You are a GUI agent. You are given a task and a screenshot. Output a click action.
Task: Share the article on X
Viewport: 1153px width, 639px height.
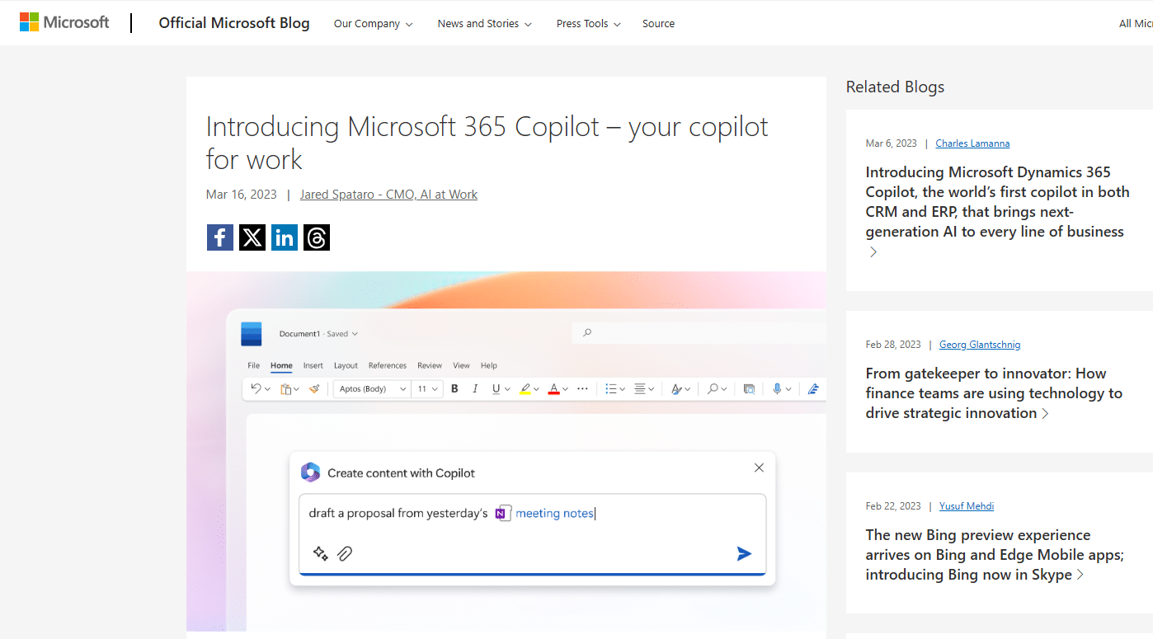coord(252,237)
